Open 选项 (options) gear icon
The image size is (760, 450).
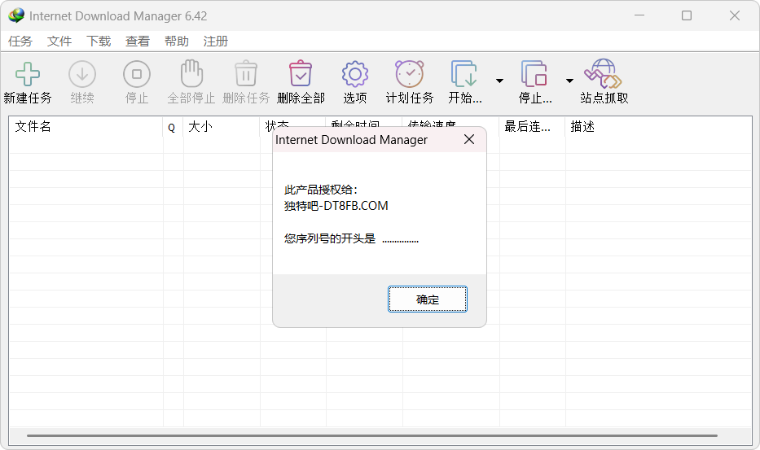[355, 74]
